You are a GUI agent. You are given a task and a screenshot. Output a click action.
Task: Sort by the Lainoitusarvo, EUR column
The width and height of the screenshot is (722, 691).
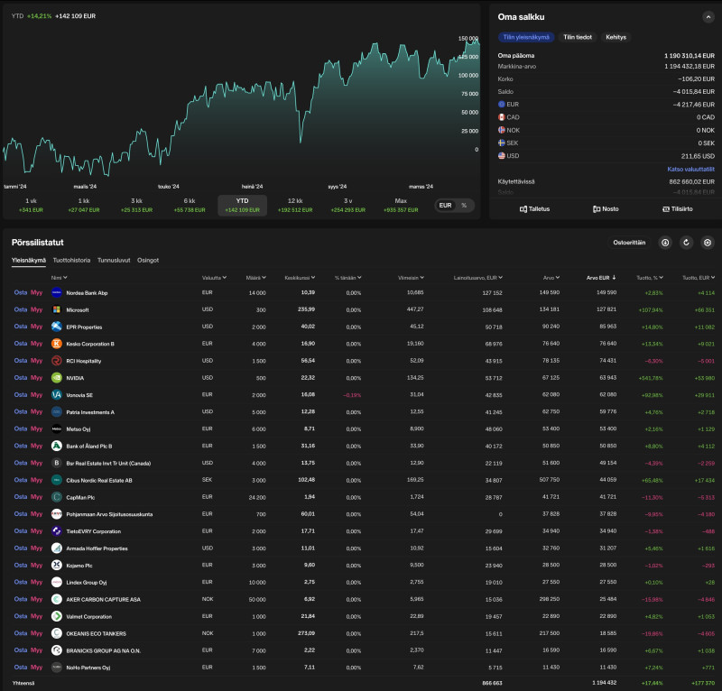click(x=478, y=278)
